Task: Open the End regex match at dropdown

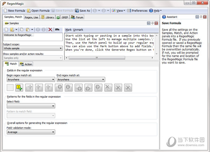Action: 81,79
